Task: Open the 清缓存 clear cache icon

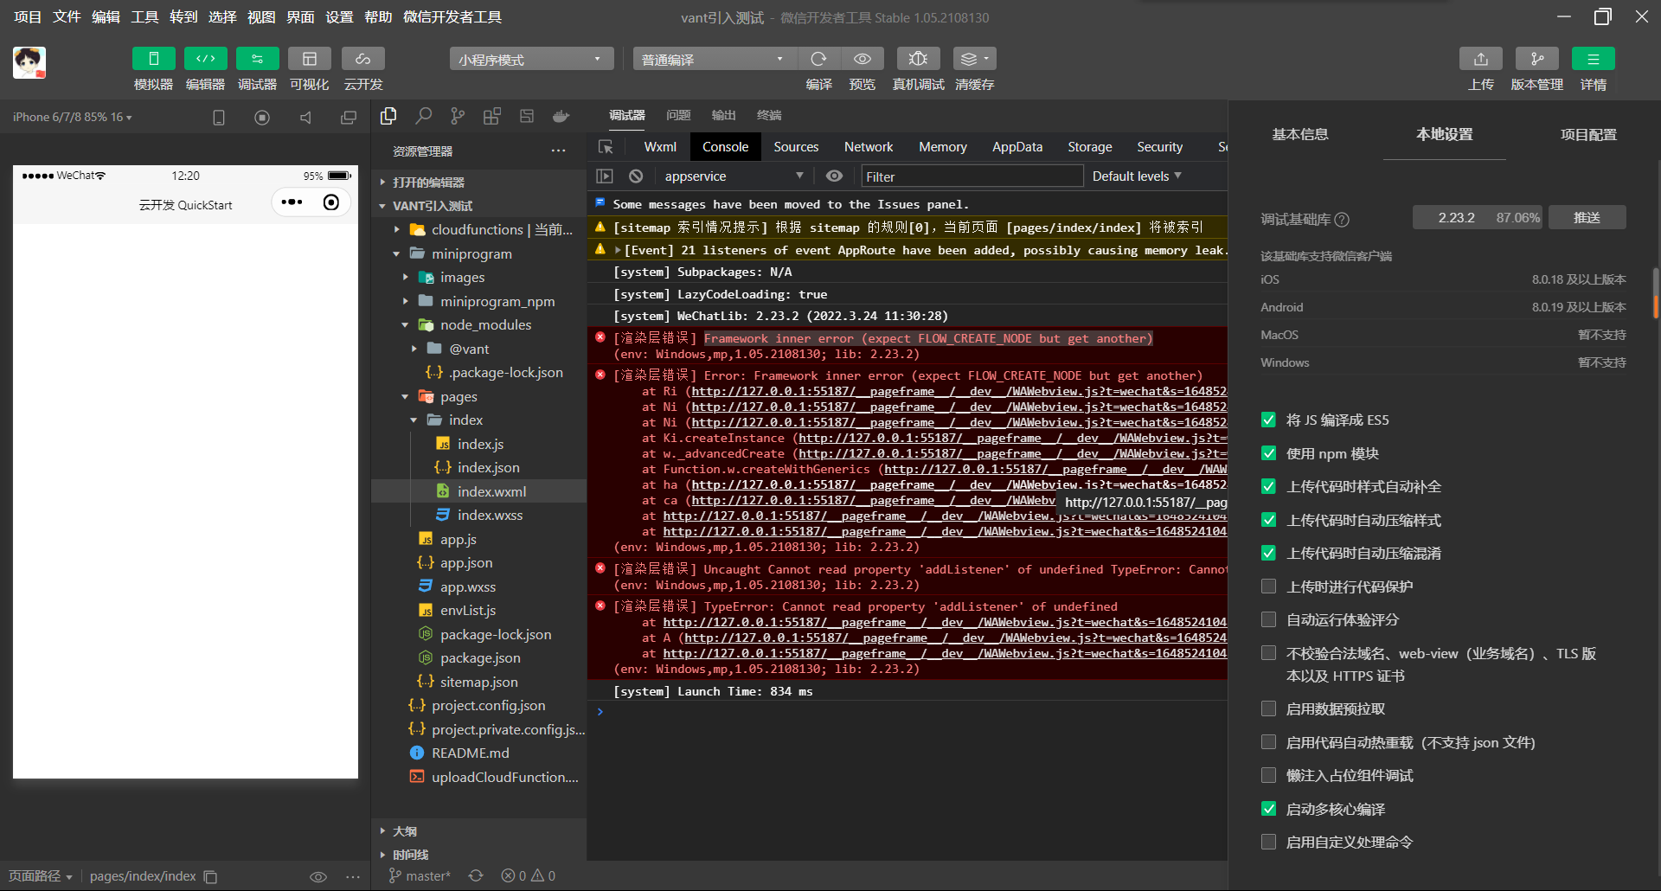Action: point(975,59)
